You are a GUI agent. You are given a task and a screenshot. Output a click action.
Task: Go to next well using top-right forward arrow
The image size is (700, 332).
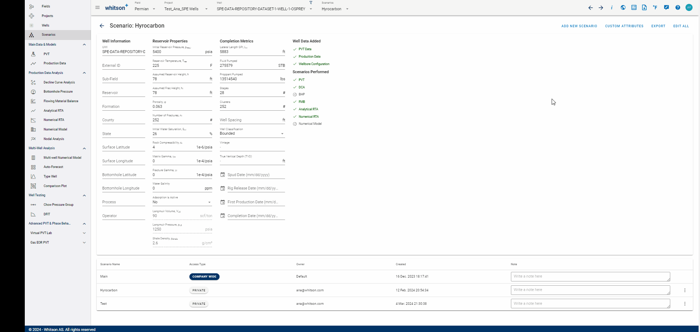601,7
